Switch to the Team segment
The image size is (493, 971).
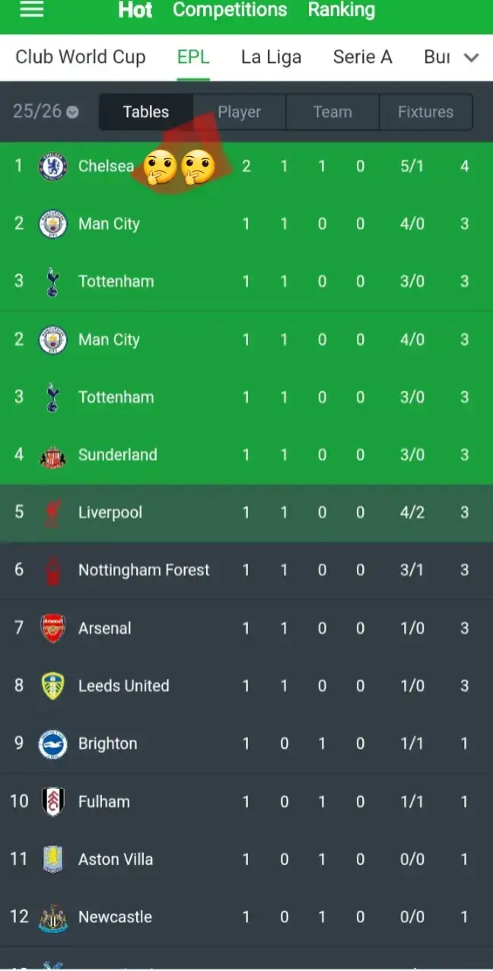pyautogui.click(x=332, y=112)
